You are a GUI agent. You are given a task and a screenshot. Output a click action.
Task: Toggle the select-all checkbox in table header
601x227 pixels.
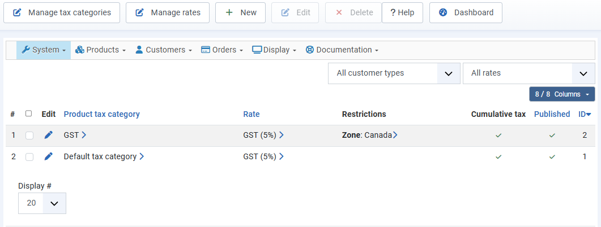(29, 114)
